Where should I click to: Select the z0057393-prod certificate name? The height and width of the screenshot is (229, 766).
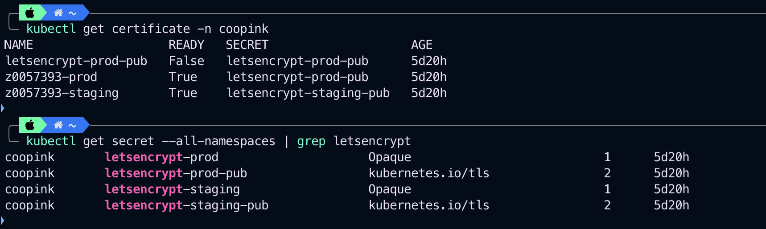[x=51, y=77]
